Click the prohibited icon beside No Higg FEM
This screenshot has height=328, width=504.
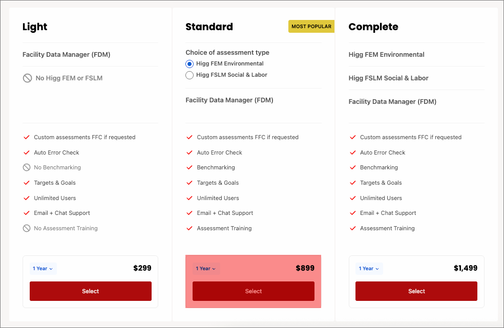click(x=27, y=78)
